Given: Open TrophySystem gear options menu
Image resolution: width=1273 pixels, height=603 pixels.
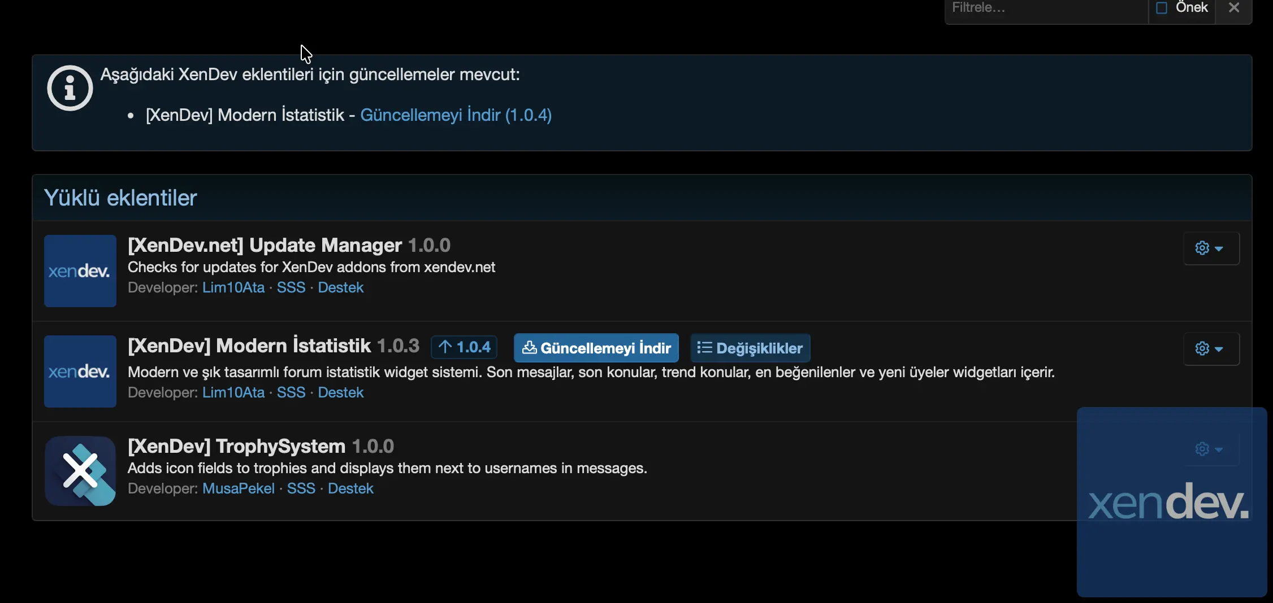Looking at the screenshot, I should click(1210, 449).
